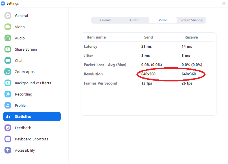This screenshot has height=164, width=228.
Task: Open Video settings via camera icon
Action: tap(8, 27)
